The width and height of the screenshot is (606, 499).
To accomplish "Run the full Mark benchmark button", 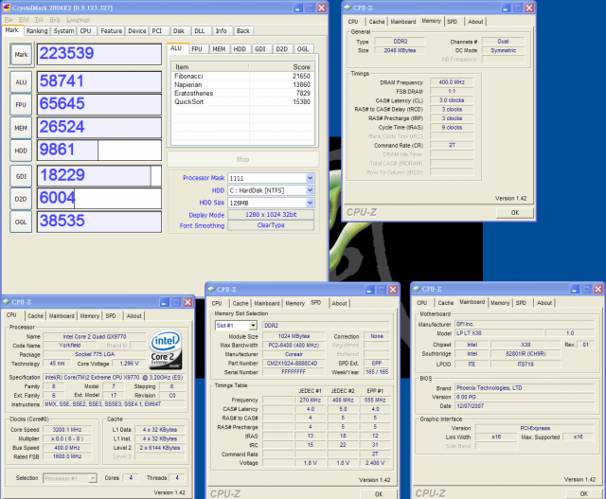I will (21, 55).
